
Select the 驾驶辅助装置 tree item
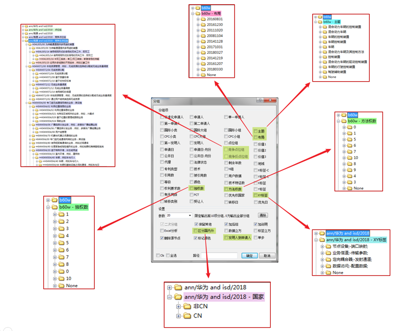point(337,72)
